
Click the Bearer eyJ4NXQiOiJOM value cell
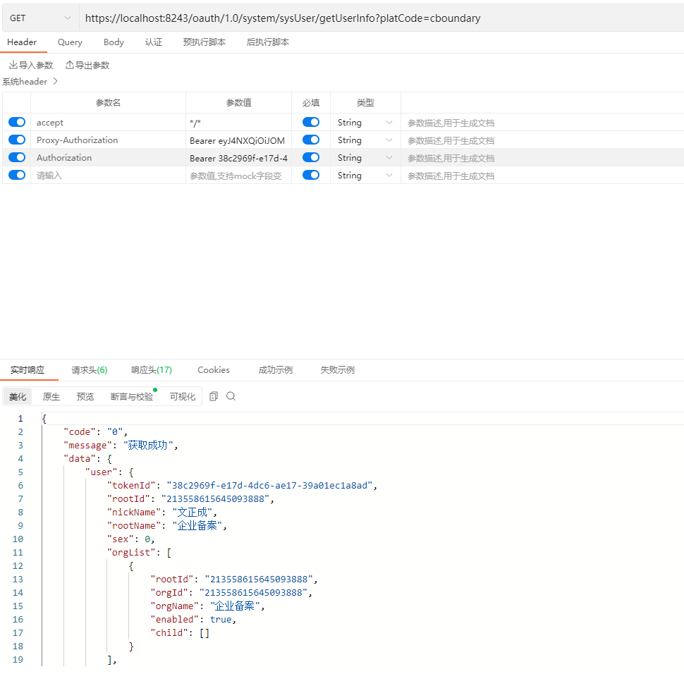tap(238, 140)
